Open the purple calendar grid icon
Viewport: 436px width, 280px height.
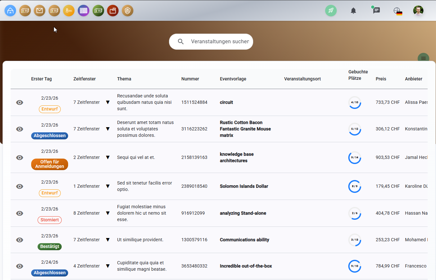(x=84, y=11)
